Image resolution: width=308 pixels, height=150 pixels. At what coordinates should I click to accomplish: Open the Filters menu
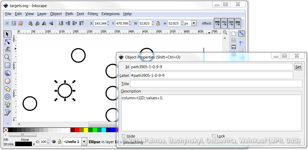point(93,14)
